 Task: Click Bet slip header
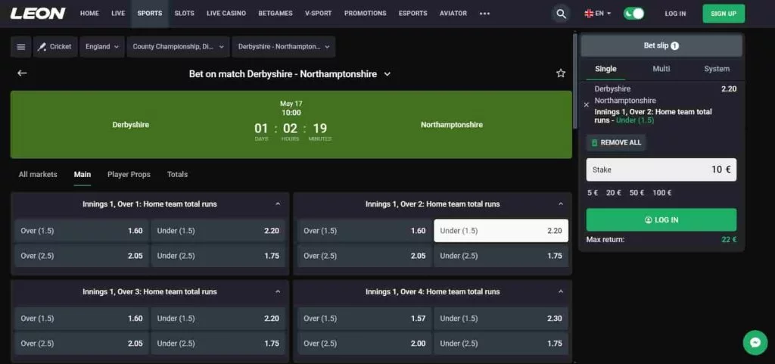click(661, 45)
